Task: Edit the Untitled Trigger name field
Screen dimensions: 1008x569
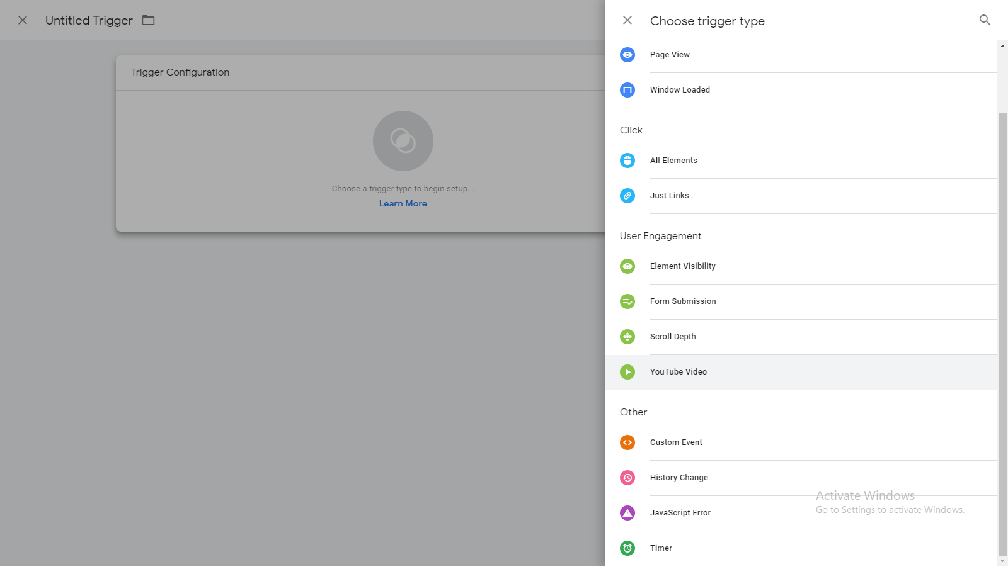Action: (x=89, y=20)
